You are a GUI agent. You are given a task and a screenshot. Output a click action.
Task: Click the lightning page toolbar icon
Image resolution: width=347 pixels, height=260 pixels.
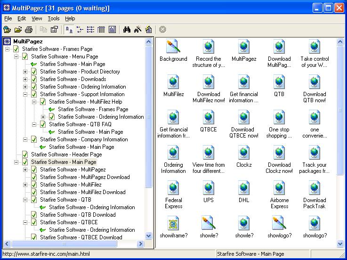pyautogui.click(x=148, y=30)
